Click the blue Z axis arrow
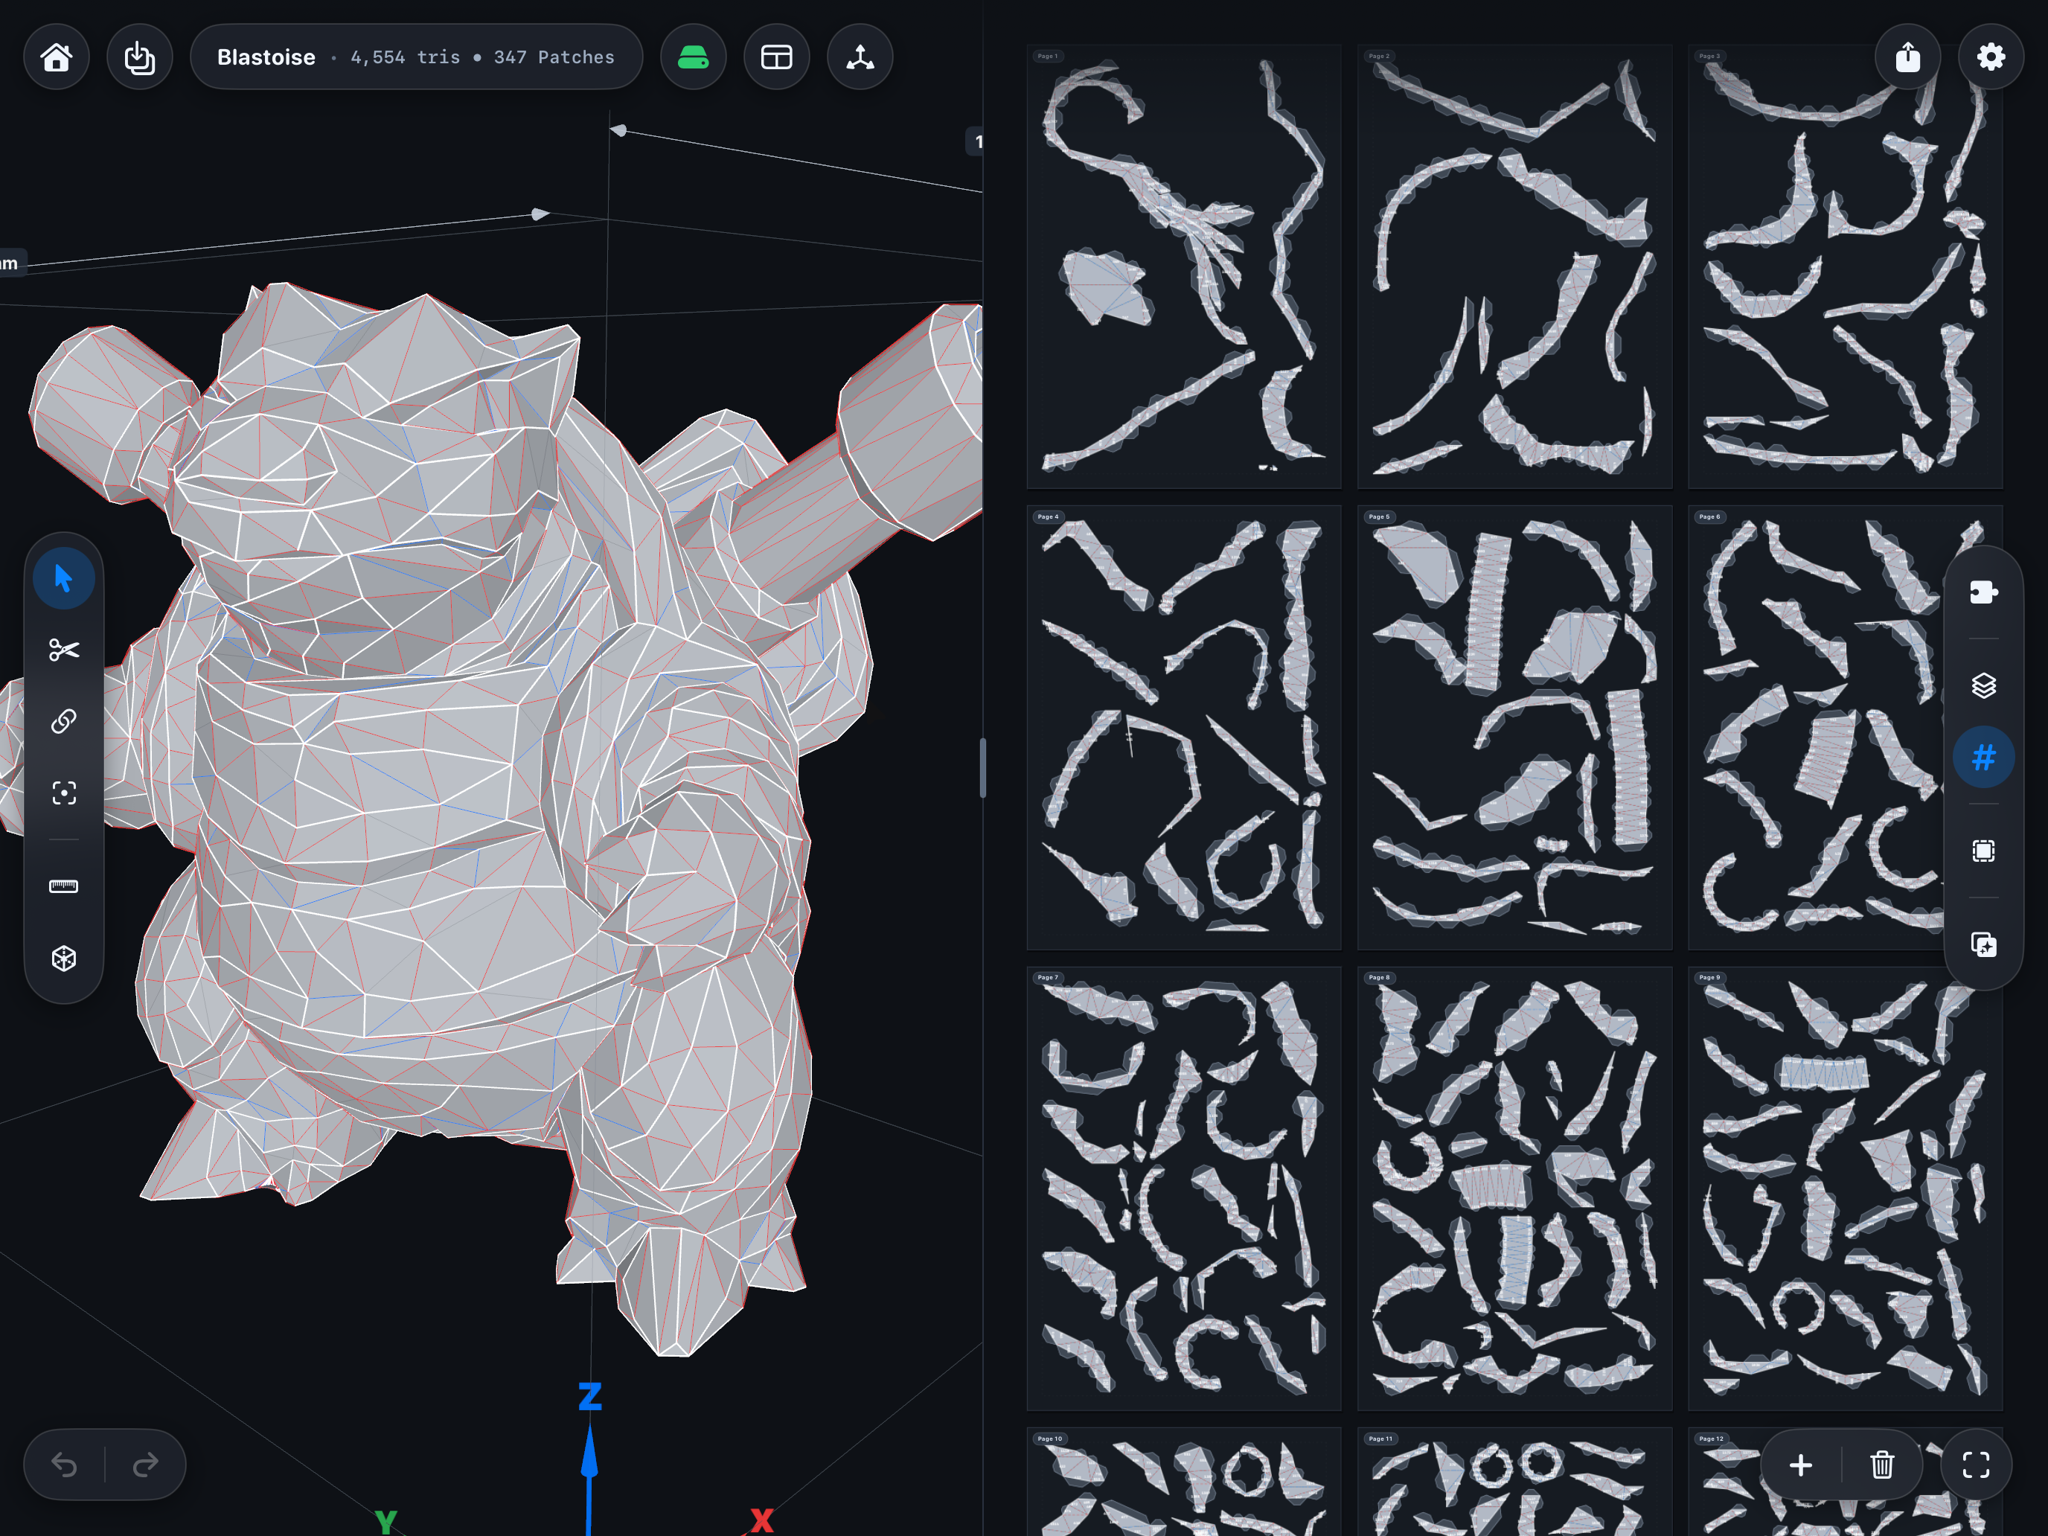Viewport: 2048px width, 1536px height. click(x=589, y=1479)
